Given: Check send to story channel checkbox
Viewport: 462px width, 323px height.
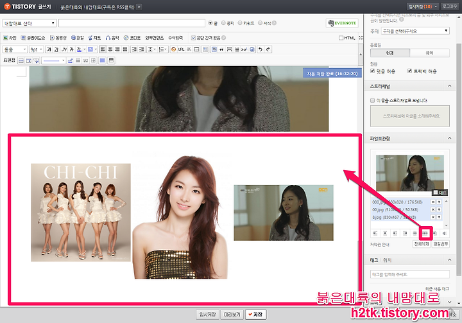Looking at the screenshot, I should coord(372,101).
